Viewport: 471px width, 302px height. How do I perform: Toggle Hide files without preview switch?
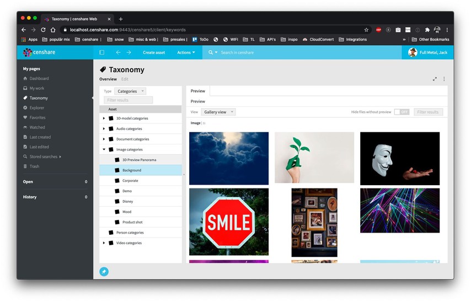point(402,112)
